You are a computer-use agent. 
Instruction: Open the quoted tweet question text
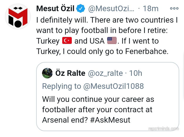pyautogui.click(x=98, y=109)
